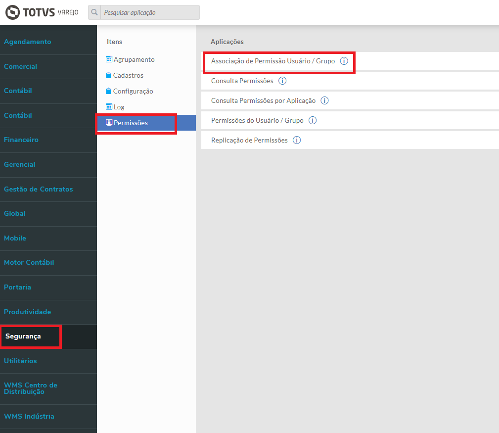Image resolution: width=499 pixels, height=433 pixels.
Task: Show info for Replicação de Permissões
Action: click(x=297, y=140)
